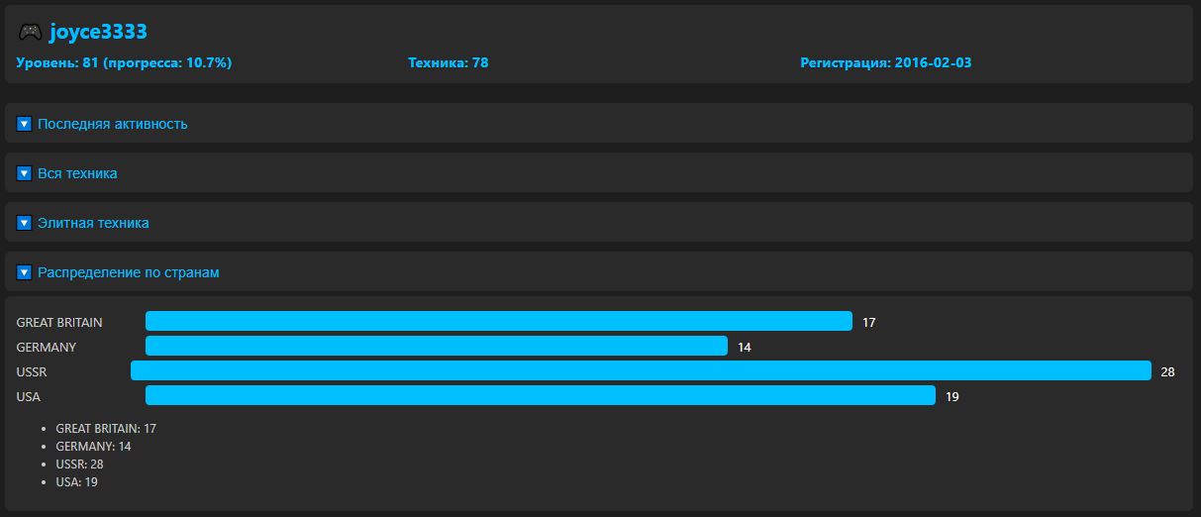Click the GERMANY bar in chart
Viewport: 1201px width, 517px height.
coord(437,346)
